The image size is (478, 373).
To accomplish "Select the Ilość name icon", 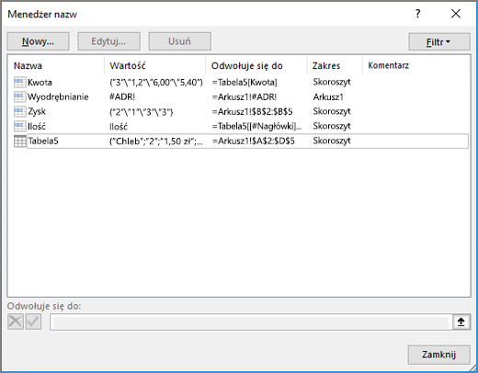I will [x=20, y=126].
